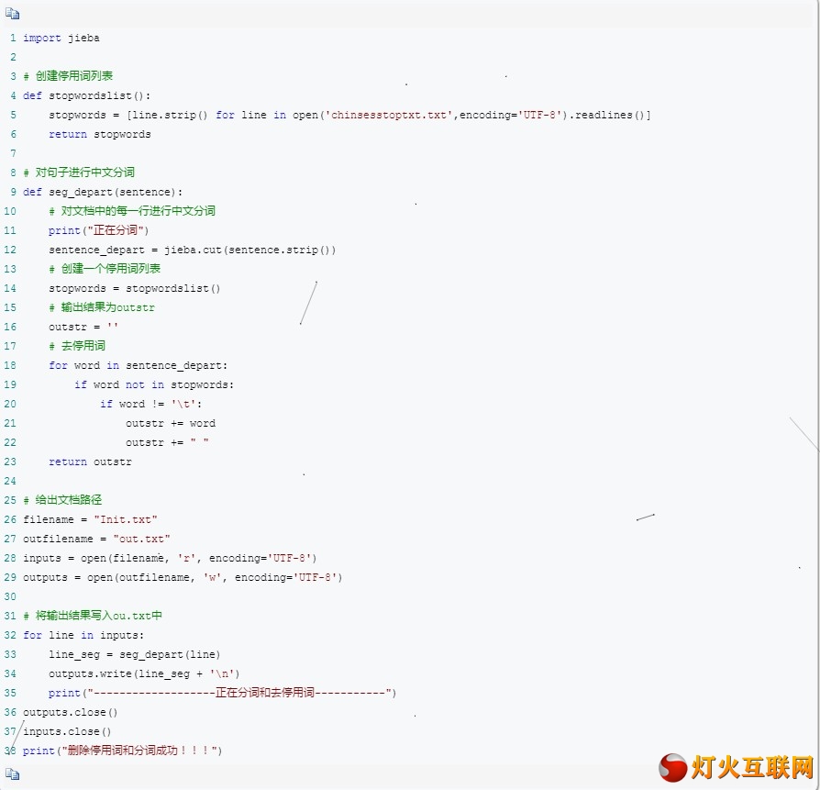Click "outstr = ''" on line 16
The height and width of the screenshot is (790, 820).
pyautogui.click(x=83, y=327)
